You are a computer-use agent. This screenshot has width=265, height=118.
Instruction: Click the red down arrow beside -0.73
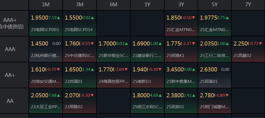(x=260, y=44)
